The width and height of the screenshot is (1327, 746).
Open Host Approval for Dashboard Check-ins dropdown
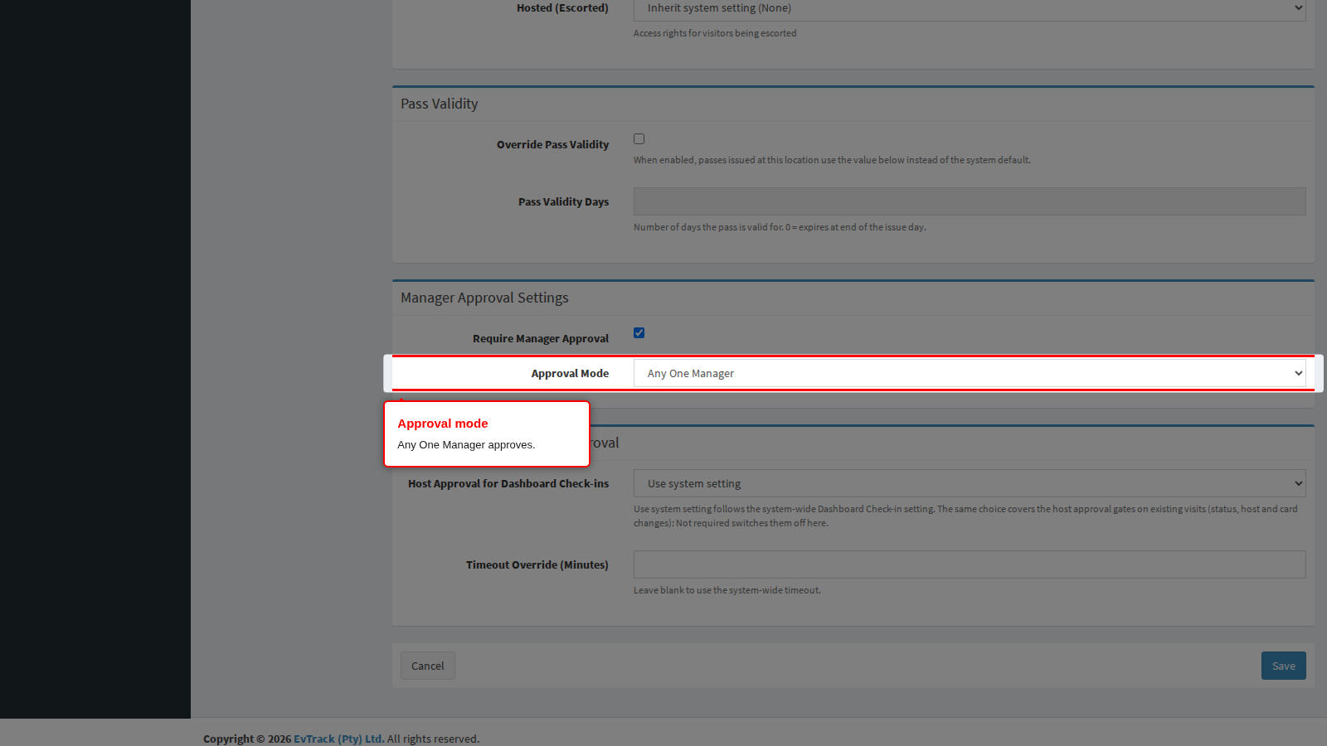pos(970,483)
